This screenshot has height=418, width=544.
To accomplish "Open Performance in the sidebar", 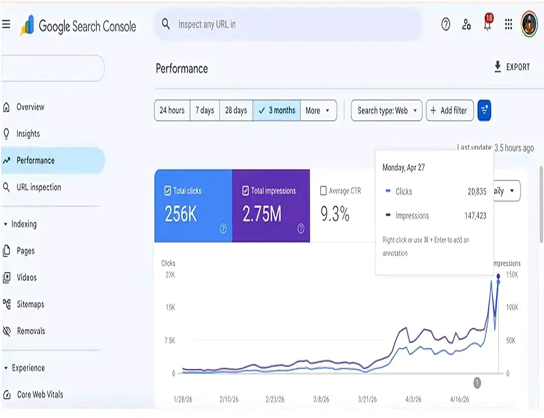I will pos(52,161).
